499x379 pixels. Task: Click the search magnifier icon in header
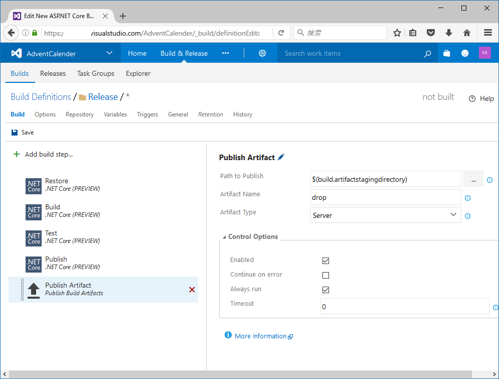[427, 54]
